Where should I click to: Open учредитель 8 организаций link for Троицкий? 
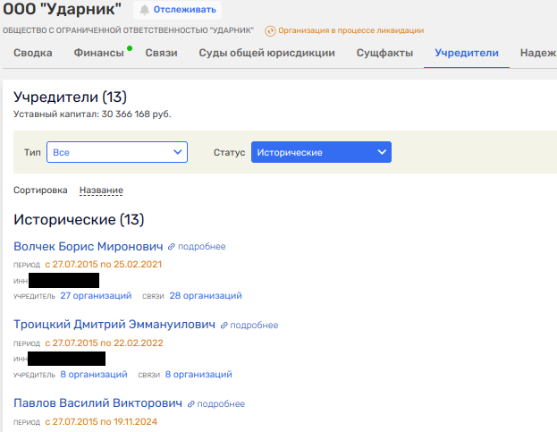pyautogui.click(x=94, y=375)
